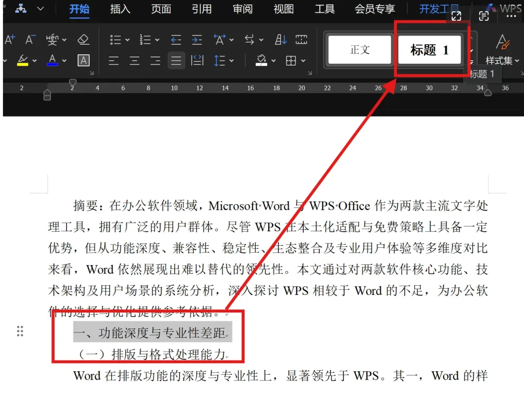Open the three-dot more menu
The image size is (524, 397).
click(511, 16)
